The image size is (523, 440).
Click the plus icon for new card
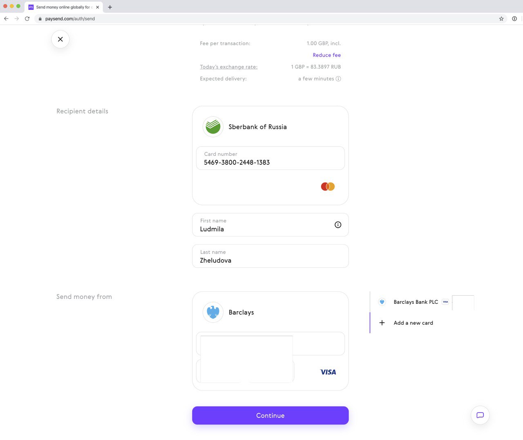pos(382,323)
